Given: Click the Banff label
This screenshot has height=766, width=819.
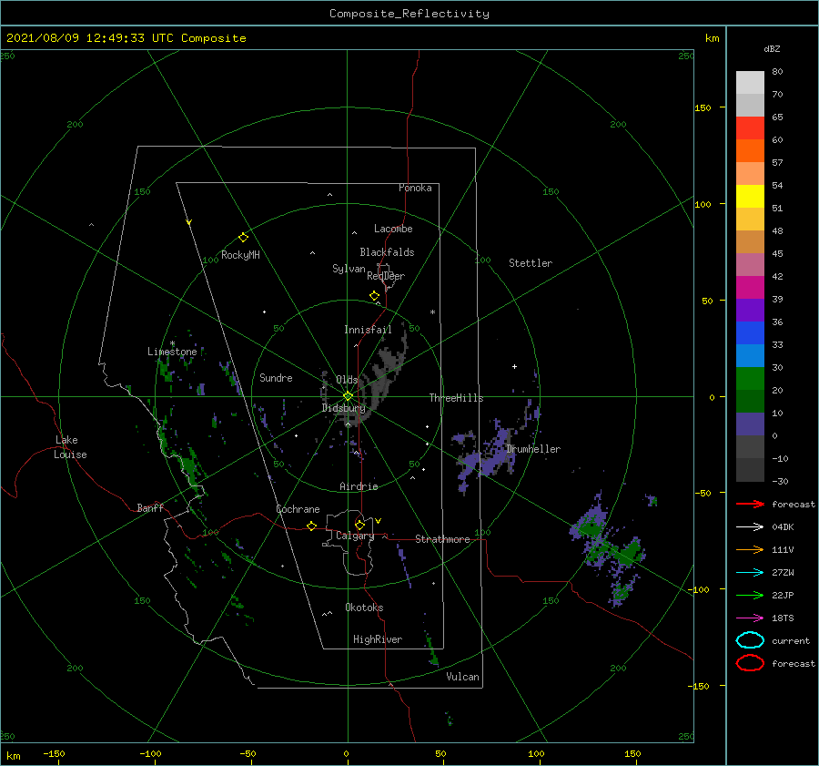Looking at the screenshot, I should pyautogui.click(x=150, y=508).
